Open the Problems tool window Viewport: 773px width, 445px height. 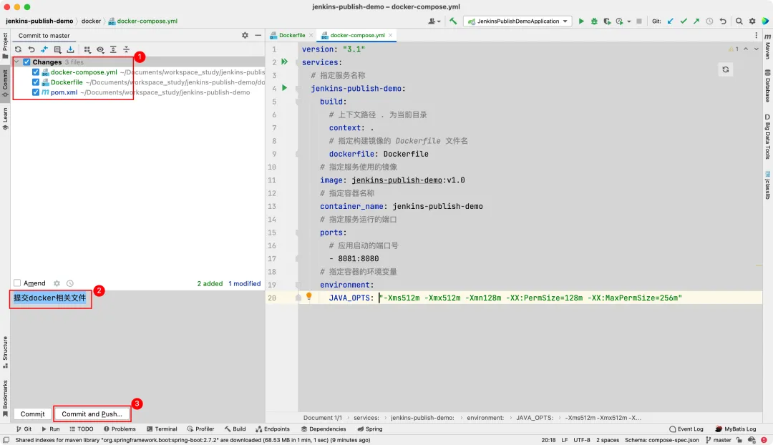120,429
